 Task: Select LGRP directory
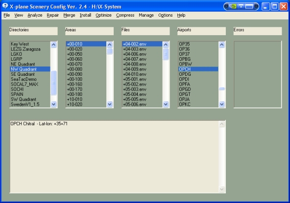pos(30,59)
